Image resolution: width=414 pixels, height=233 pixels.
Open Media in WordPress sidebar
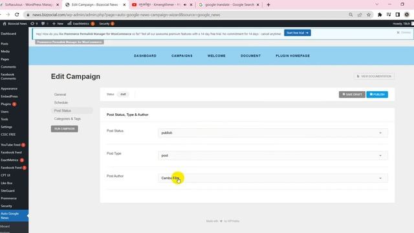pos(5,51)
